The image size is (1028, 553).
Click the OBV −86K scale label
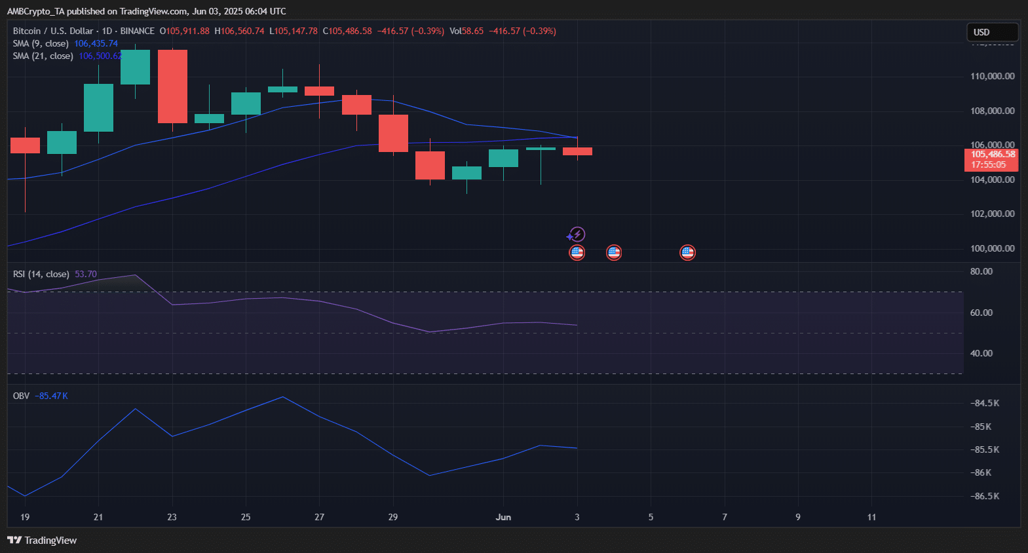point(981,472)
